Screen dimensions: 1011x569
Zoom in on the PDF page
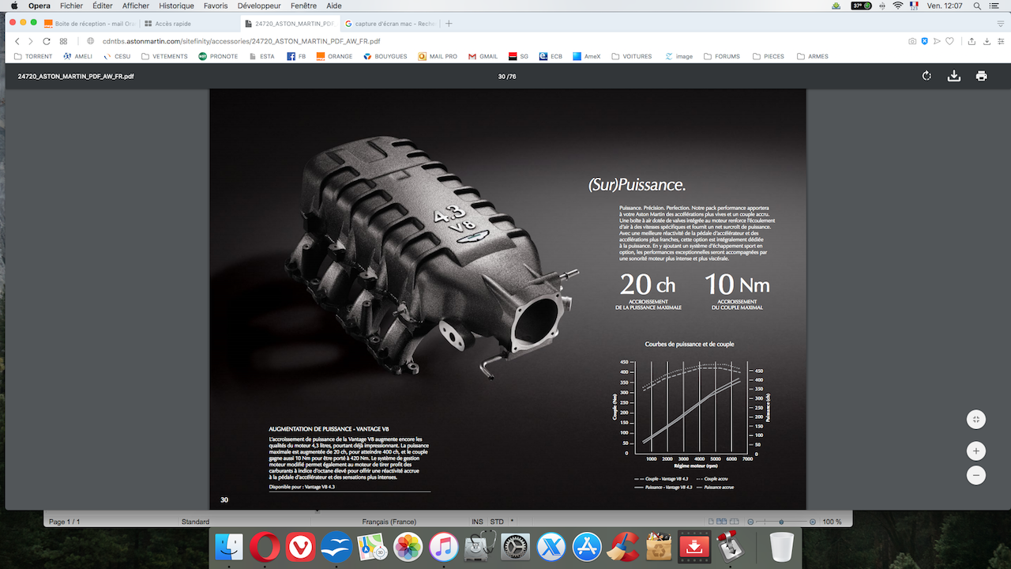(x=976, y=451)
